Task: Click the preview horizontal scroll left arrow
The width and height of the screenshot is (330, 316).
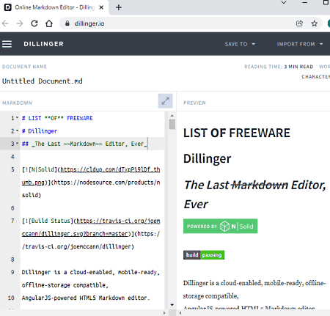Action: tap(180, 313)
